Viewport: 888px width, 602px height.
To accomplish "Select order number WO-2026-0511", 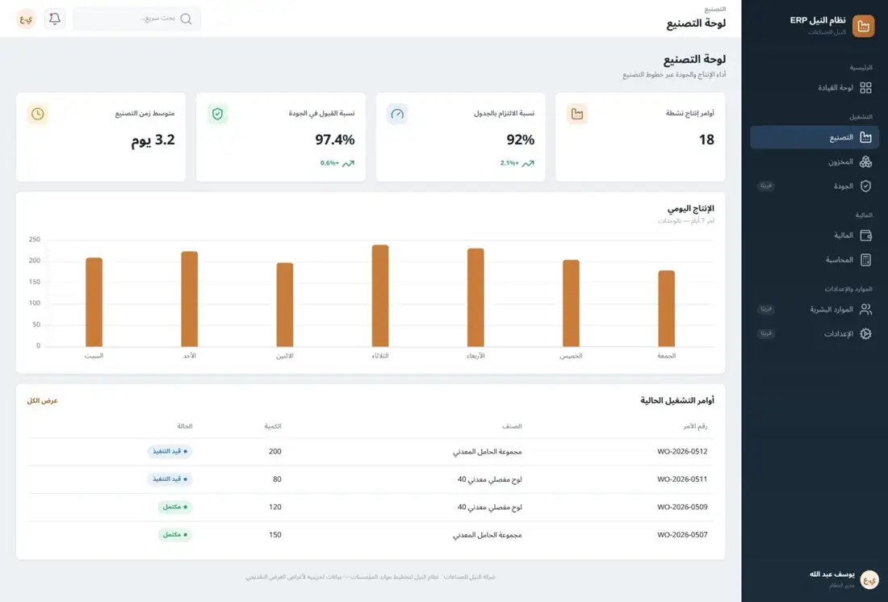I will pyautogui.click(x=682, y=479).
